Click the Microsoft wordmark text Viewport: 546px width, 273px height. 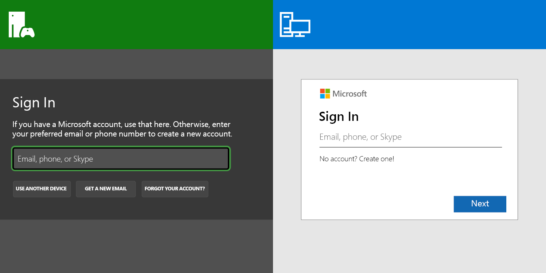click(349, 94)
